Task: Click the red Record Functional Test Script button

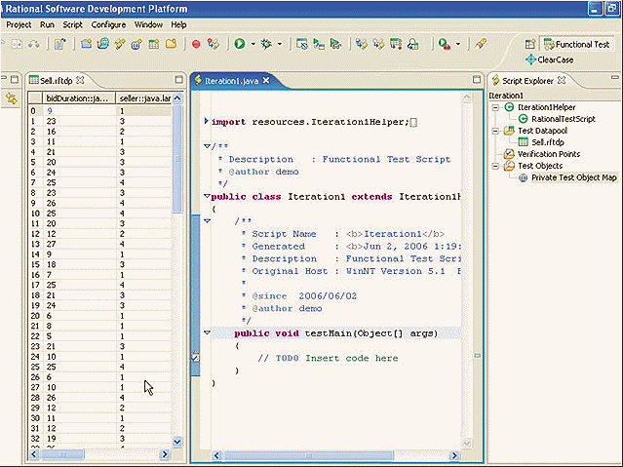Action: click(x=196, y=44)
